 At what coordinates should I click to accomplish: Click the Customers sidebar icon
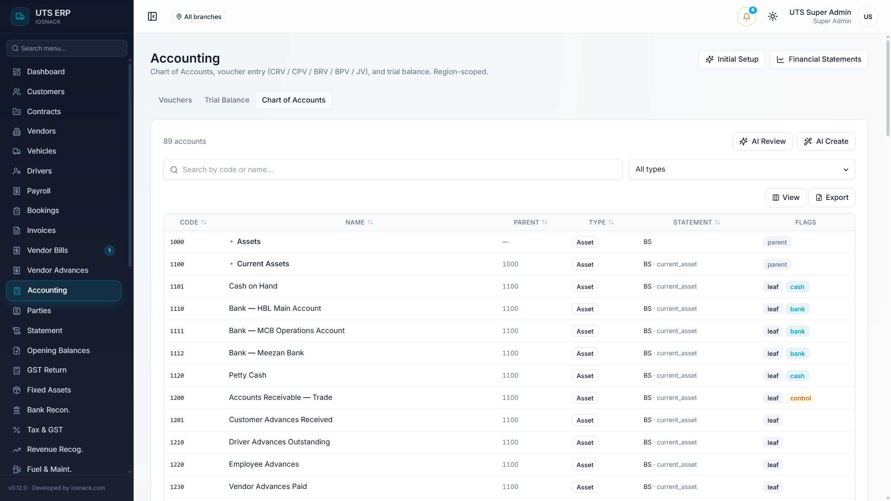pos(17,92)
